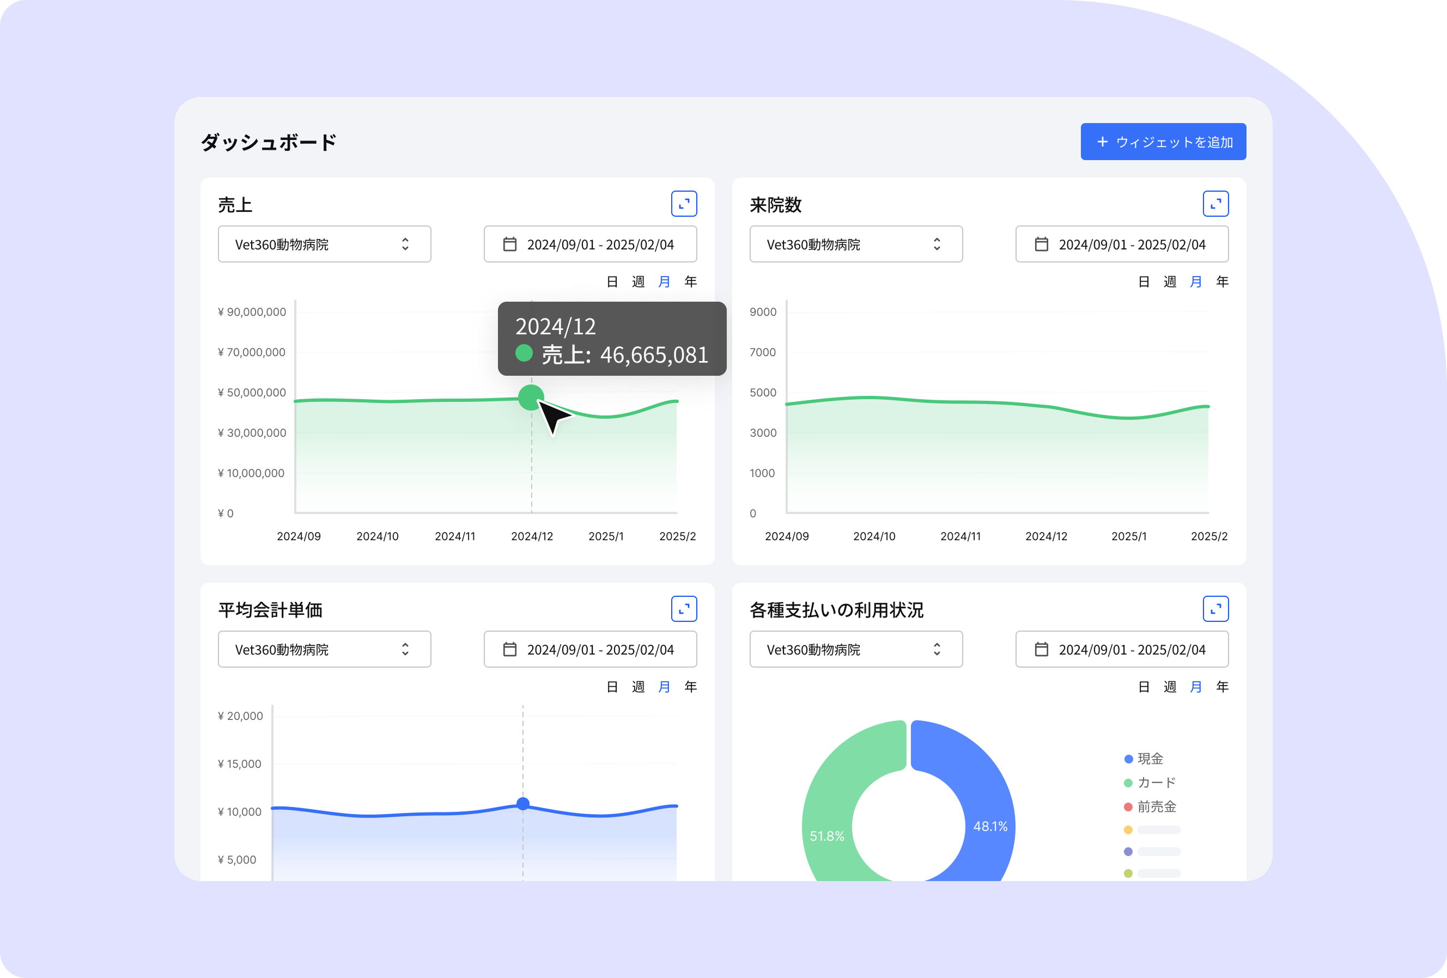Select 月 granularity in 平均会計単価 widget
This screenshot has width=1447, height=978.
(664, 687)
